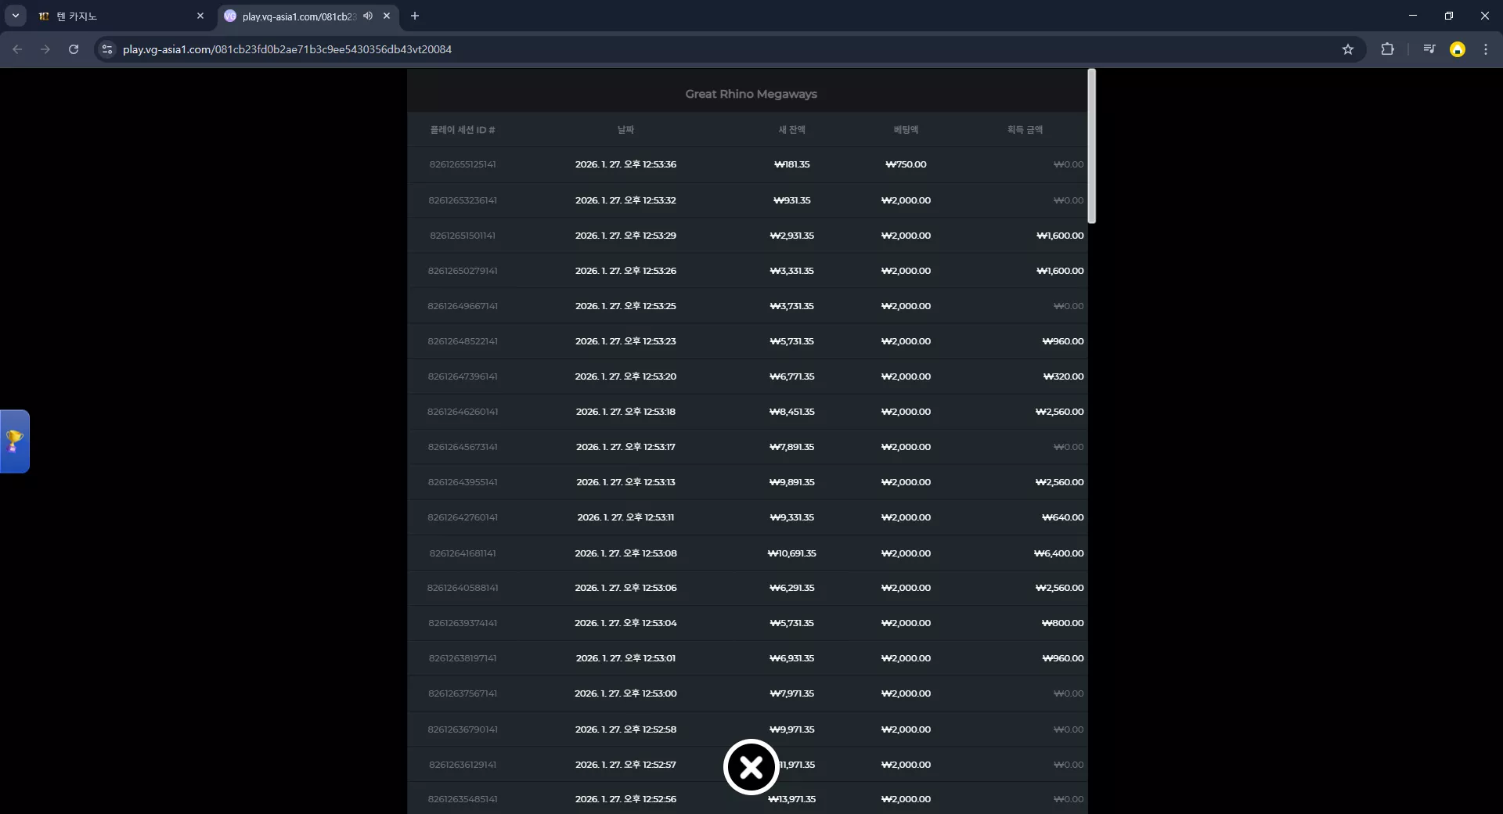The height and width of the screenshot is (814, 1503).
Task: Close the history overlay with X icon
Action: point(751,767)
